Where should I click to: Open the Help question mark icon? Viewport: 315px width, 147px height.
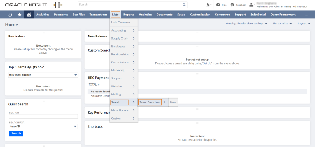click(x=218, y=5)
